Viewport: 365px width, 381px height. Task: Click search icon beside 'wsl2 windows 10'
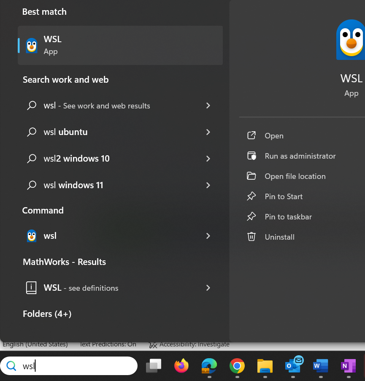(32, 159)
